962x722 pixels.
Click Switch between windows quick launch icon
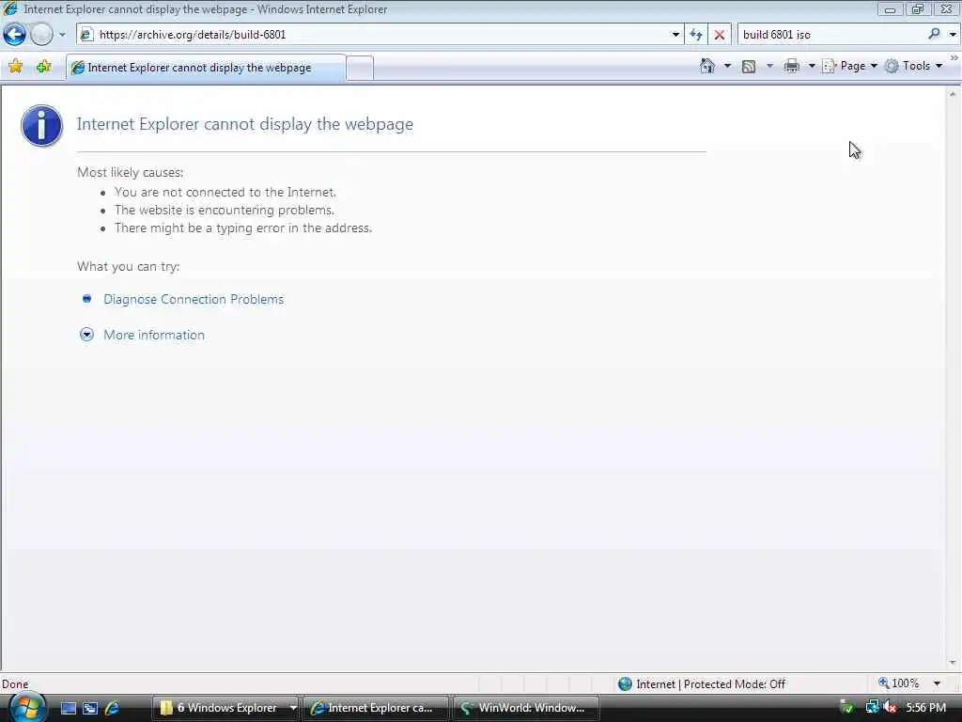pyautogui.click(x=90, y=708)
